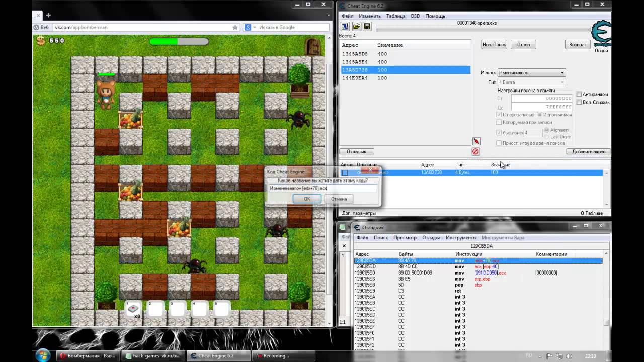This screenshot has height=362, width=644.
Task: Click the Возврат button
Action: pos(577,45)
